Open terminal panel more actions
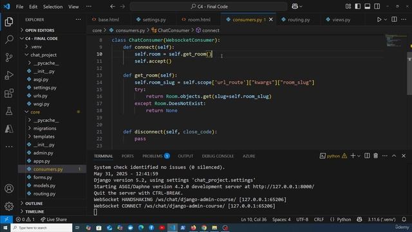Screen dimensions: 412x232 (x=385, y=156)
